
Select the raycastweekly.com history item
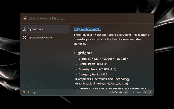click(45, 37)
